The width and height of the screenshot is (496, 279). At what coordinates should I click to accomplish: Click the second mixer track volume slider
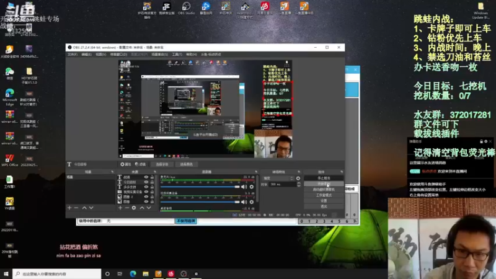coord(200,202)
